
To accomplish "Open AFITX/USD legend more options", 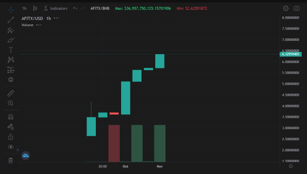I will click(56, 18).
